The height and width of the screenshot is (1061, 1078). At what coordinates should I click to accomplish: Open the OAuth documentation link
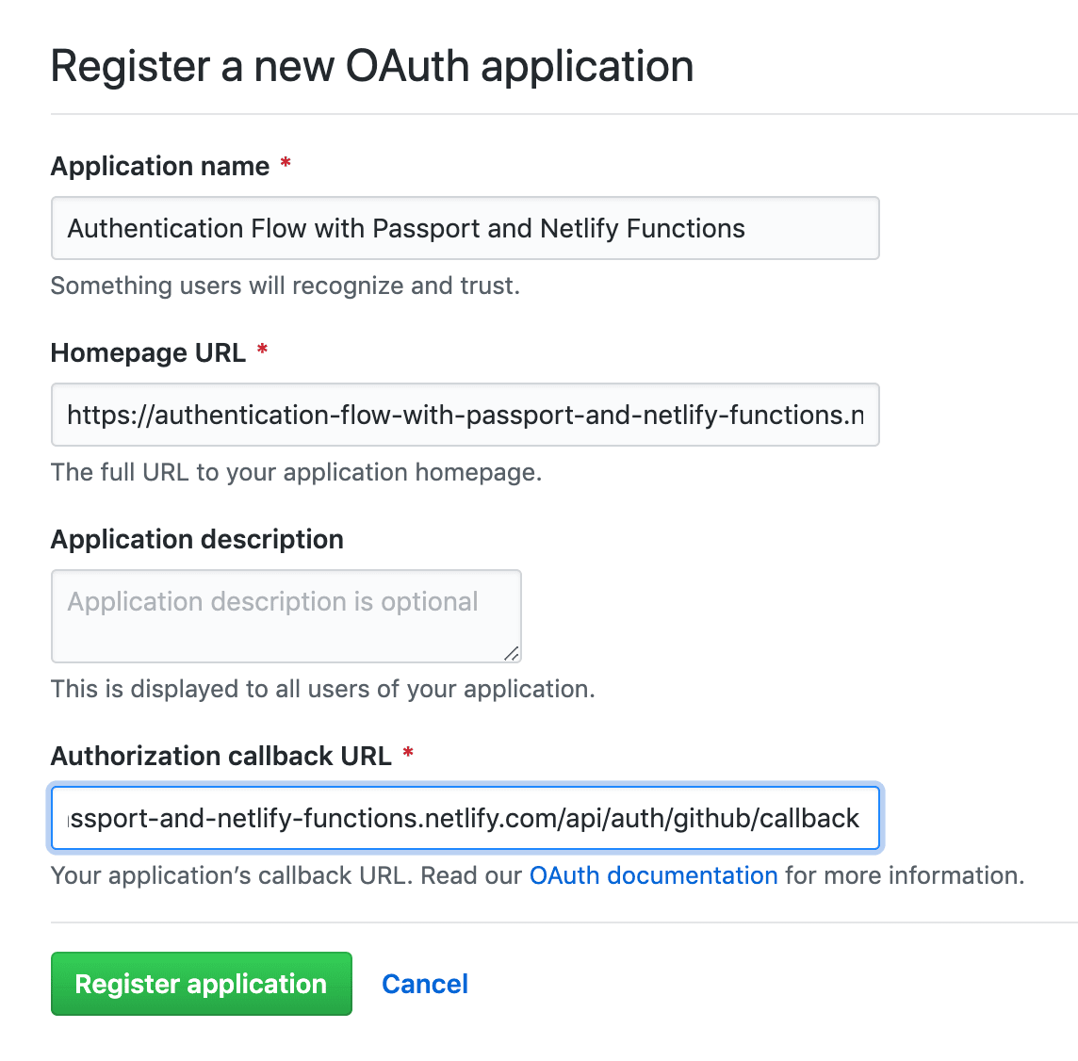[653, 875]
